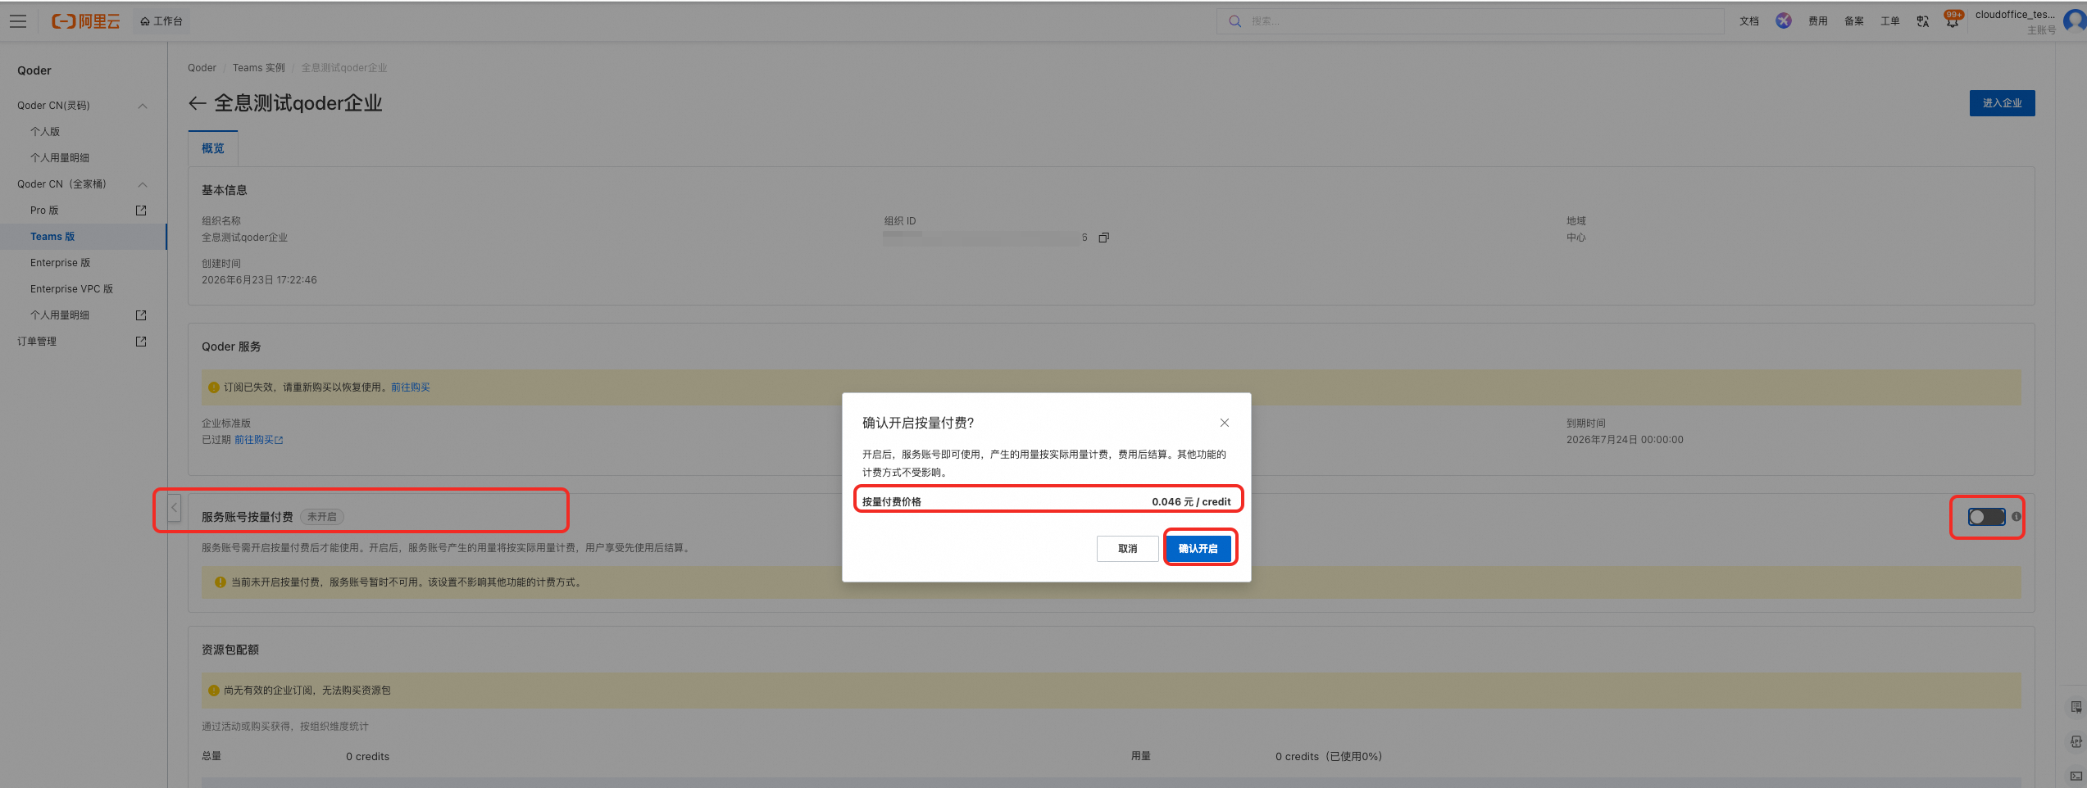Open Enterprise 版 in the sidebar
Viewport: 2087px width, 788px height.
click(x=60, y=263)
